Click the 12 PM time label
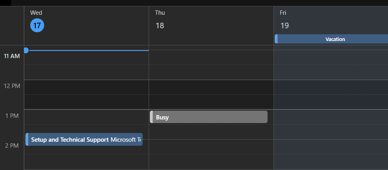 coord(12,86)
